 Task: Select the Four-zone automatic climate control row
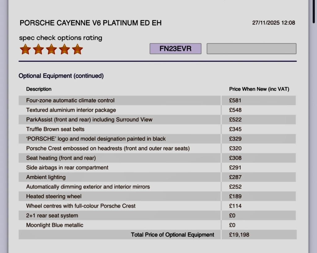pyautogui.click(x=70, y=101)
